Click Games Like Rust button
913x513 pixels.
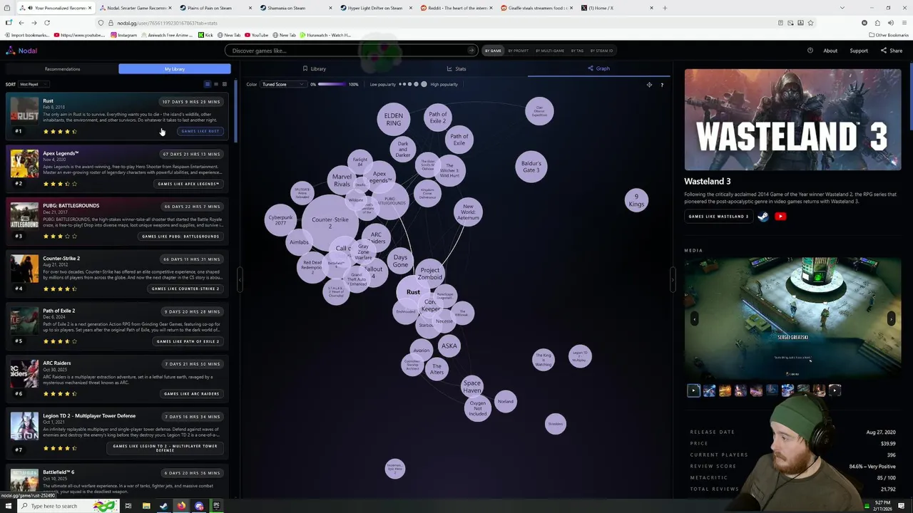pos(200,131)
